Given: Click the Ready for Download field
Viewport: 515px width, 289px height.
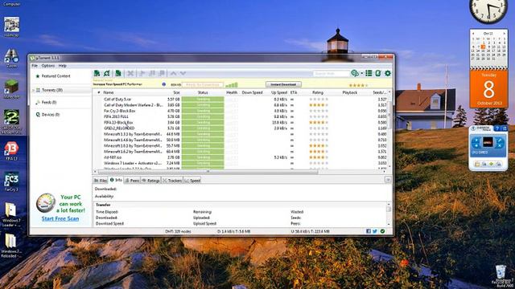Looking at the screenshot, I should coord(203,85).
